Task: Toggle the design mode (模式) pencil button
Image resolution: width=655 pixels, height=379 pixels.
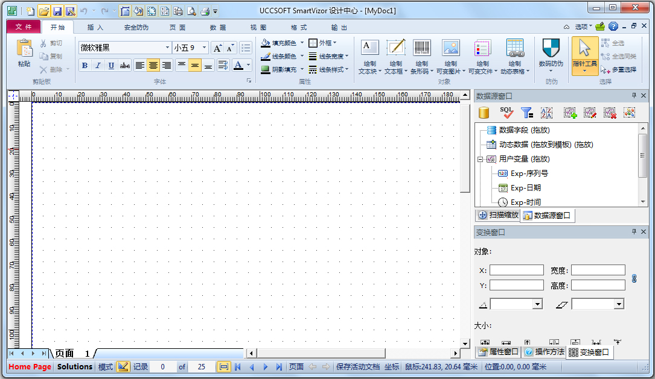Action: pos(123,367)
